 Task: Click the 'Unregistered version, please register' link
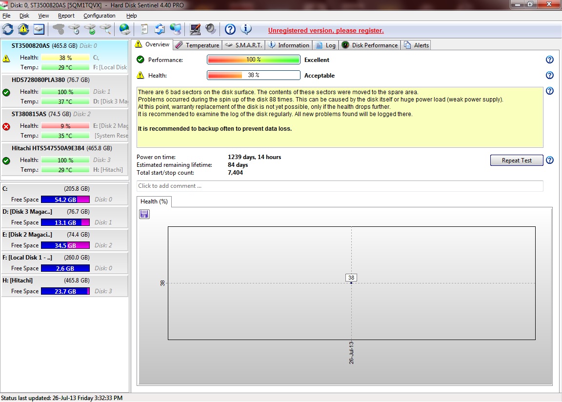tap(326, 30)
